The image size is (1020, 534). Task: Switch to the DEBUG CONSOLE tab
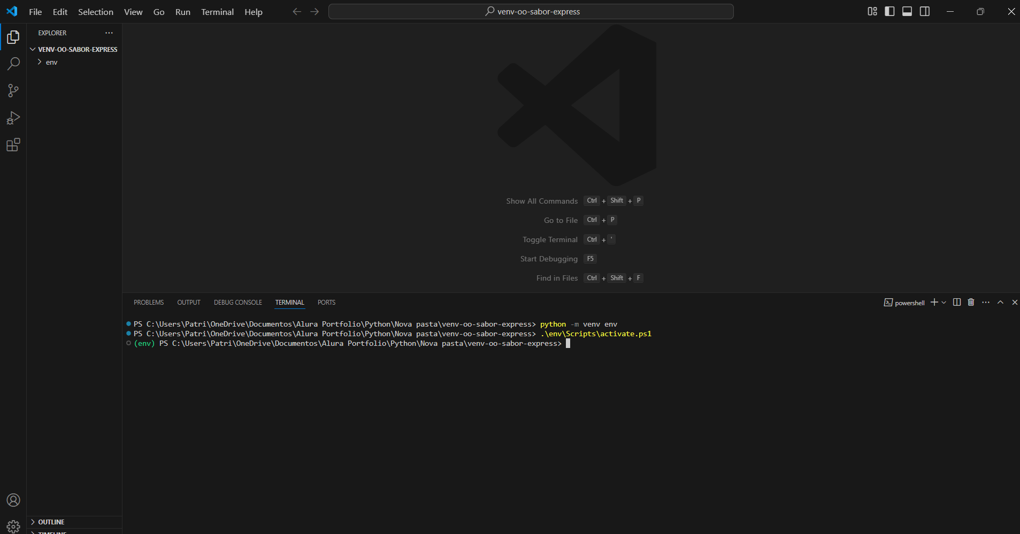(x=238, y=303)
